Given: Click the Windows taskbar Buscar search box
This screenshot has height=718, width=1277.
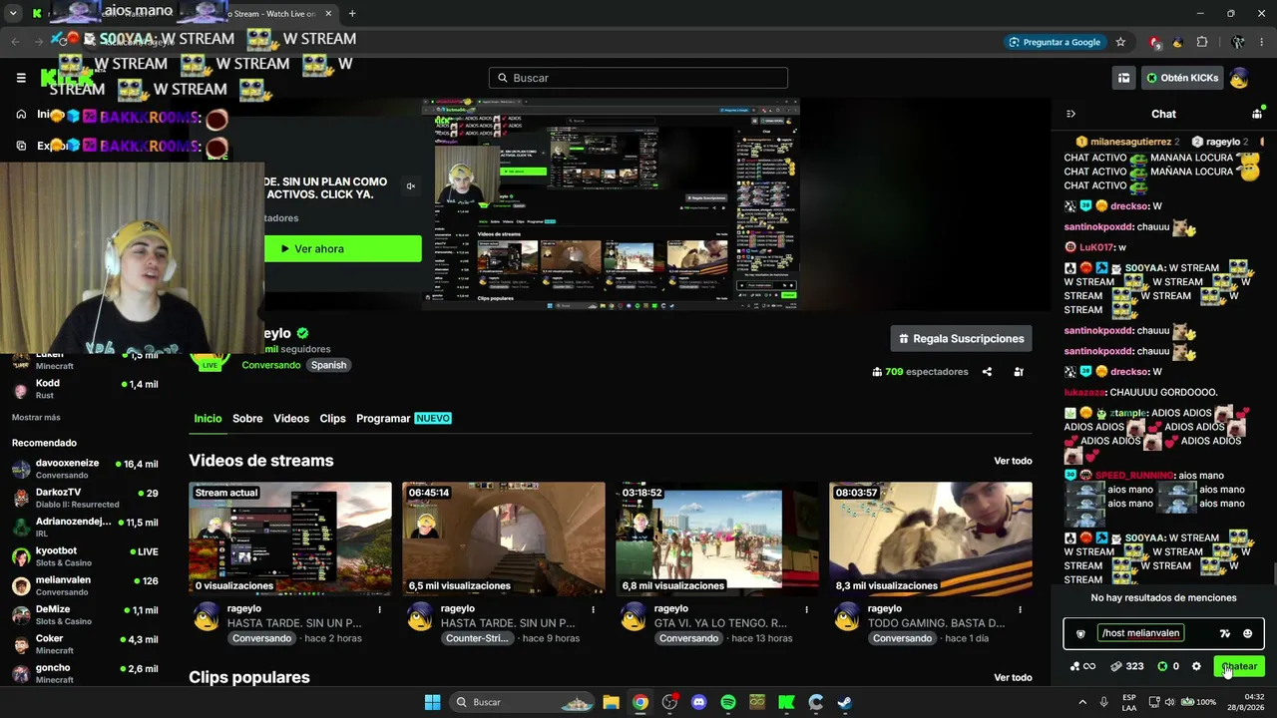Looking at the screenshot, I should 521,702.
